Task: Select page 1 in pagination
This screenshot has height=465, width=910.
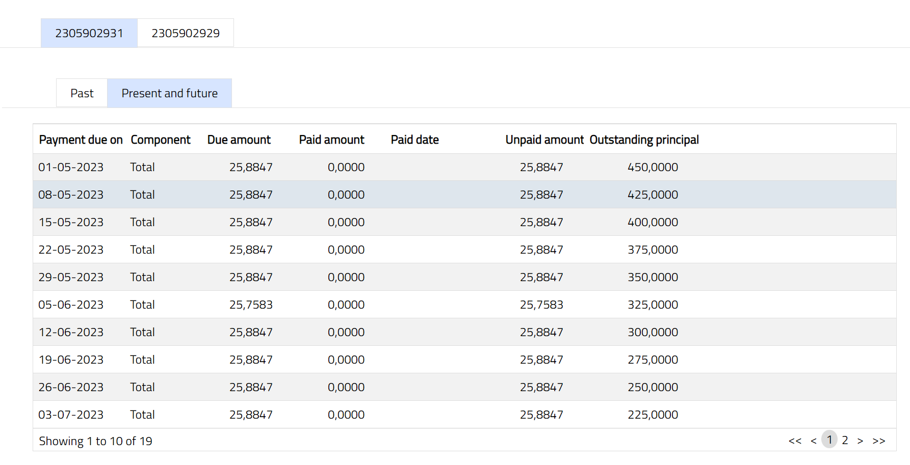Action: (829, 440)
